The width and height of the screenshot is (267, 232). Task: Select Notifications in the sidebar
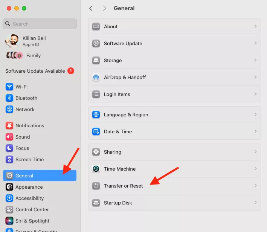pyautogui.click(x=40, y=125)
